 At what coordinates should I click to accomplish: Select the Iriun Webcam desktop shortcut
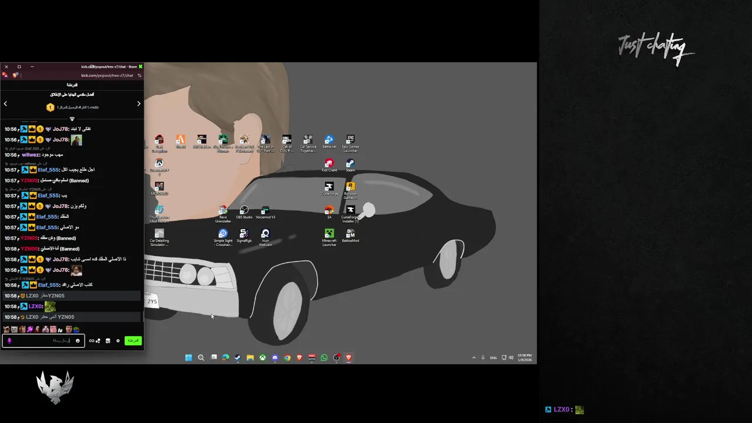[x=266, y=237]
